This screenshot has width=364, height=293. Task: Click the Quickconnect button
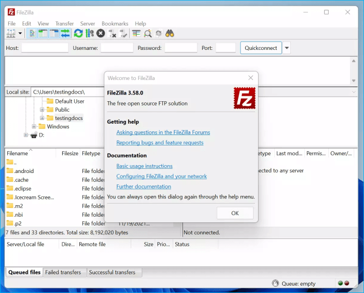click(261, 48)
